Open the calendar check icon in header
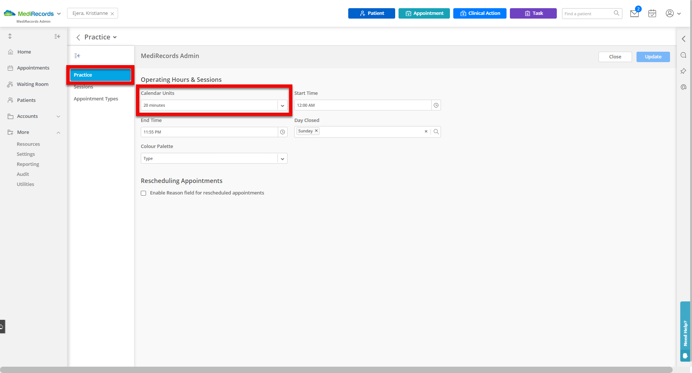692x373 pixels. [x=652, y=13]
